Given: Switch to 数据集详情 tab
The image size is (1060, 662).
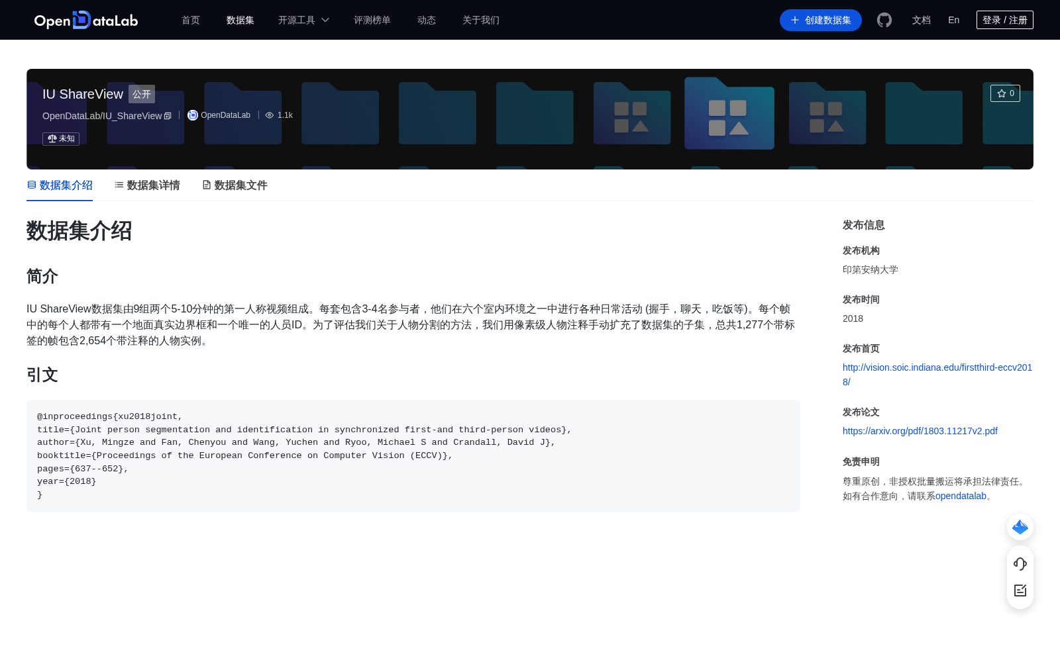Looking at the screenshot, I should 147,185.
